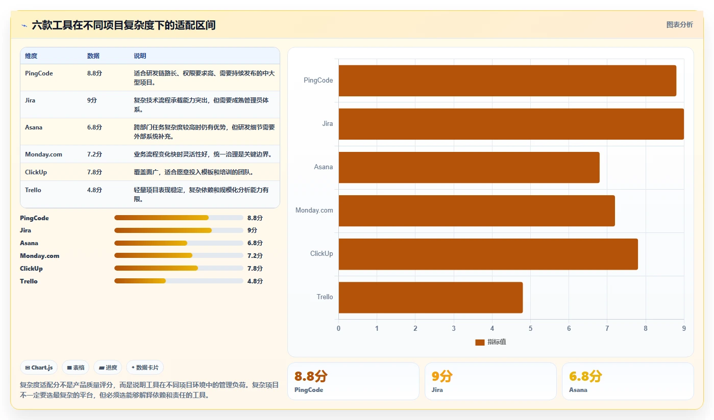Click the Asana progress bar

coord(179,243)
